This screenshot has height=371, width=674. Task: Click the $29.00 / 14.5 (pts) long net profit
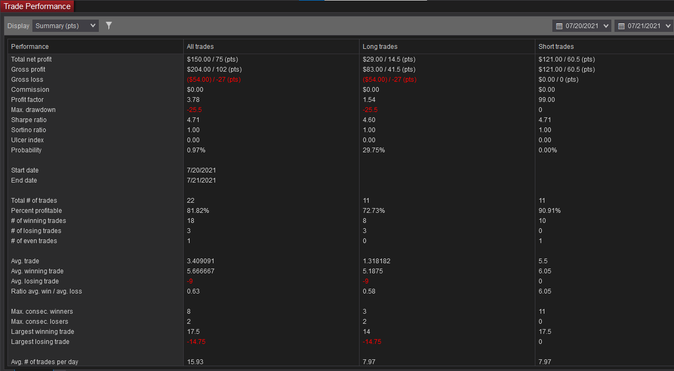(389, 59)
